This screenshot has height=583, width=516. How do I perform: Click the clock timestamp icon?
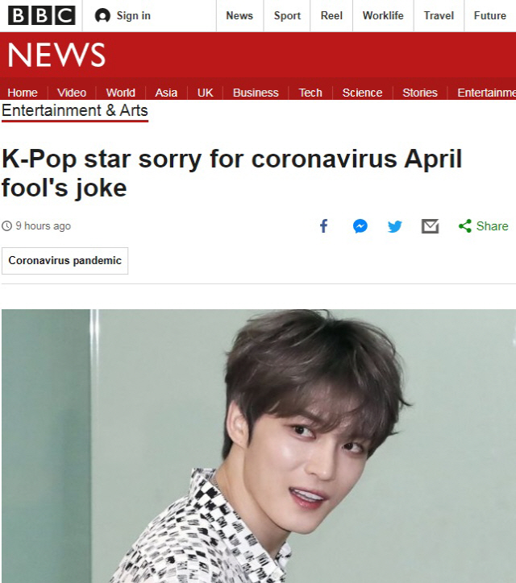click(x=7, y=226)
